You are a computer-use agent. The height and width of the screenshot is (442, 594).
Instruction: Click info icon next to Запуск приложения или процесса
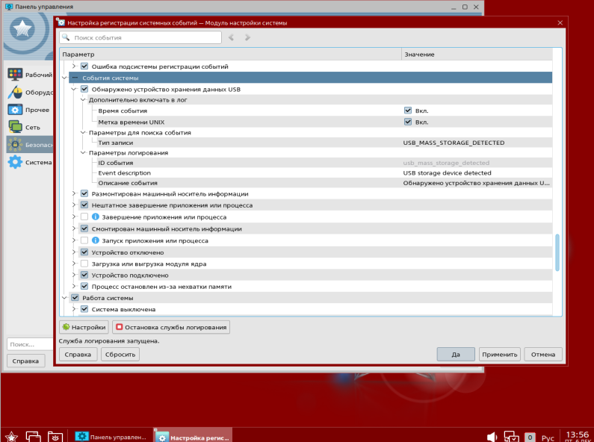click(x=96, y=240)
